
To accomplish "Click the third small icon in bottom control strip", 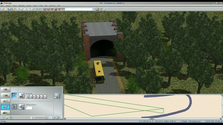I will (10, 118).
